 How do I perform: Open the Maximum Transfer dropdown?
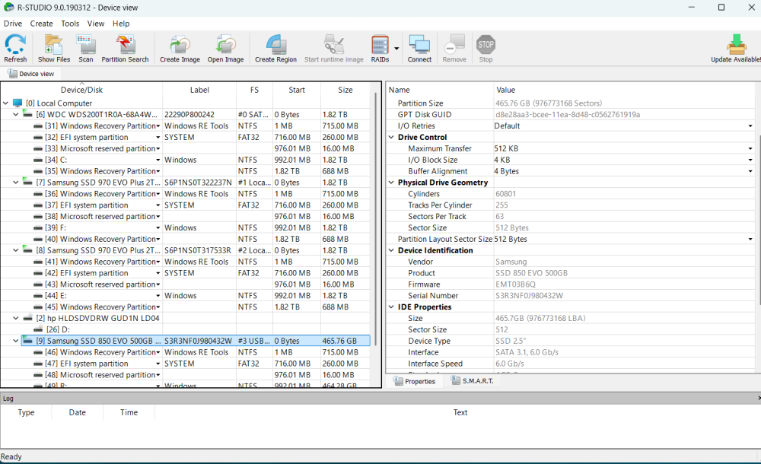click(750, 149)
